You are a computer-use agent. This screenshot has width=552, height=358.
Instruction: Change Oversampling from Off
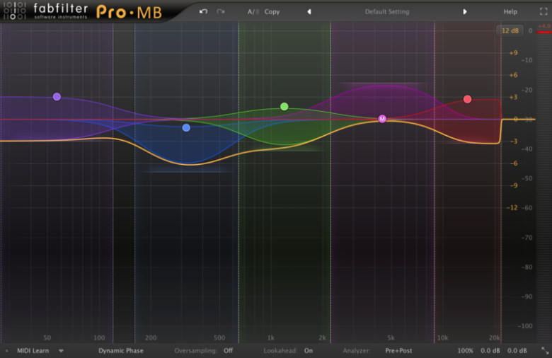(x=228, y=351)
